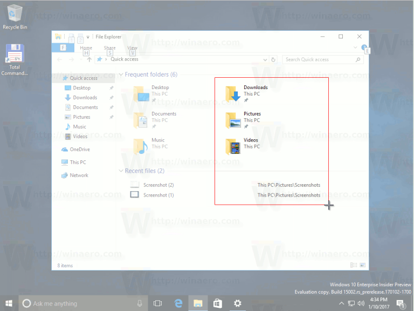This screenshot has width=414, height=311.
Task: Click the Search Quick access field
Action: coord(323,59)
